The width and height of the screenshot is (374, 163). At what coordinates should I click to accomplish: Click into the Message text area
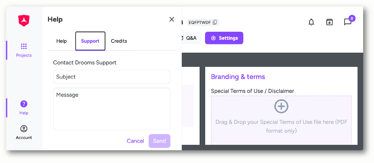coord(112,109)
